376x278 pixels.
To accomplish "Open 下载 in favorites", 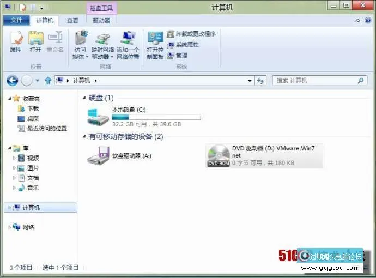I will (33, 108).
